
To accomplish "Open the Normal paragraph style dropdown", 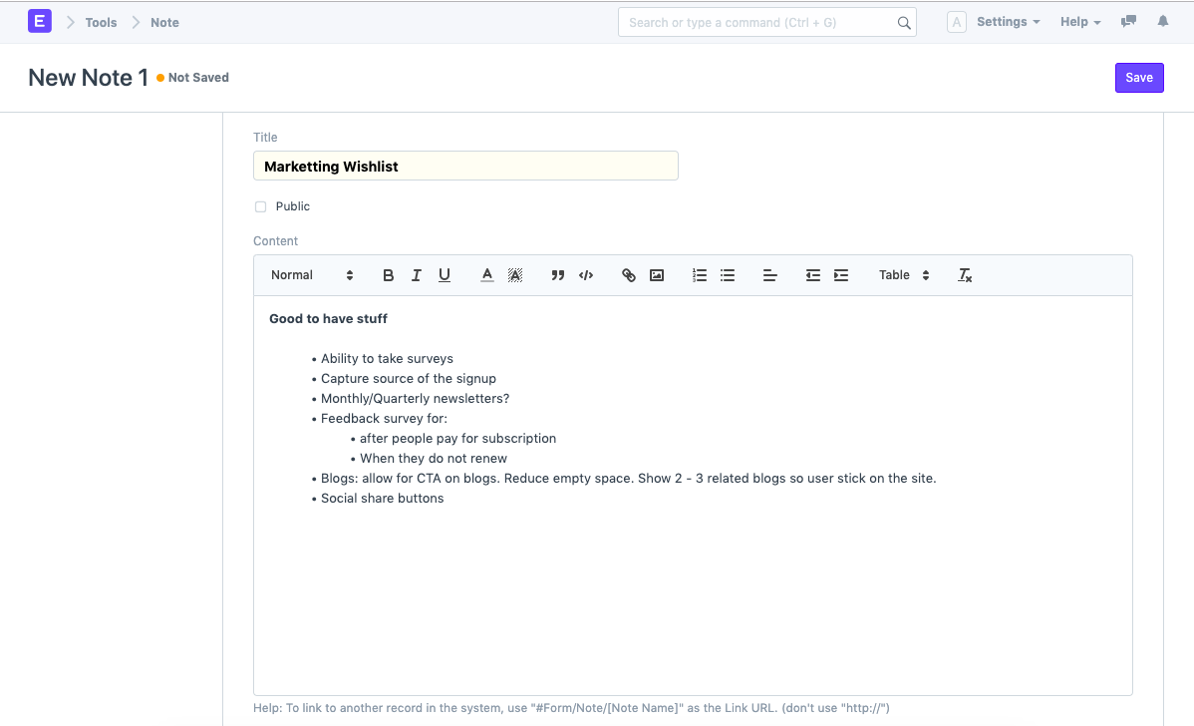I will coord(309,274).
